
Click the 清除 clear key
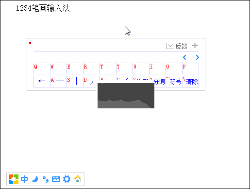pyautogui.click(x=191, y=82)
